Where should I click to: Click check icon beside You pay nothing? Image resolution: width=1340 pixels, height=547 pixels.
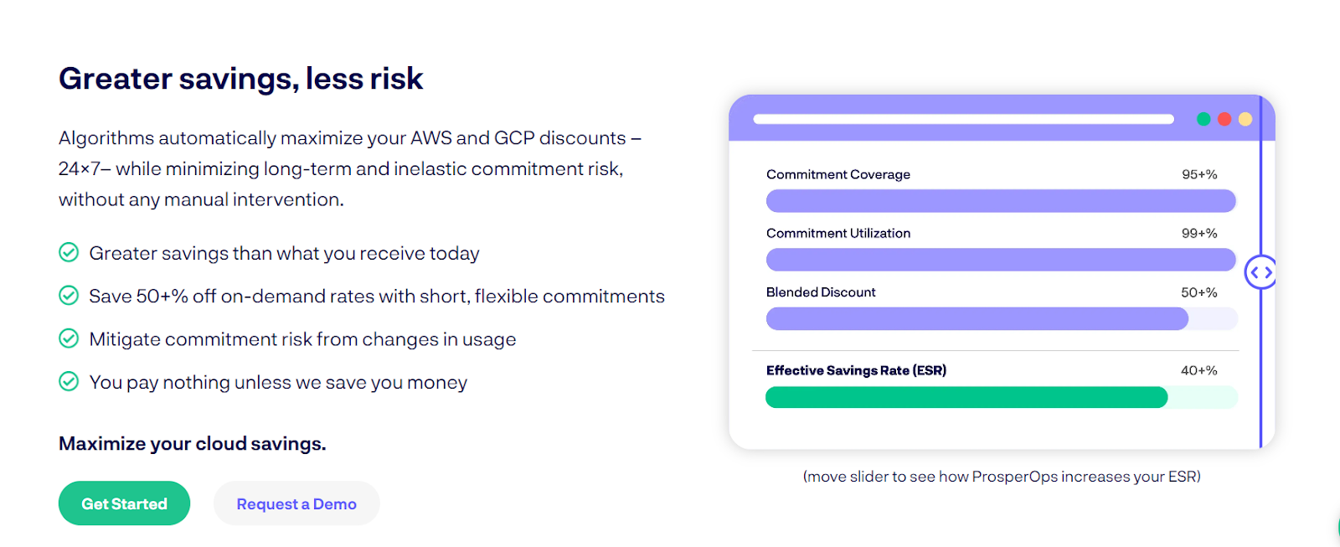pyautogui.click(x=69, y=381)
